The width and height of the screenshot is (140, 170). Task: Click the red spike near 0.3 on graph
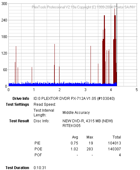pos(16,65)
